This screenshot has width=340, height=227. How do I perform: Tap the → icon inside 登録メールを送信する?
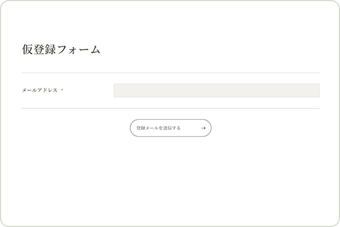(203, 128)
